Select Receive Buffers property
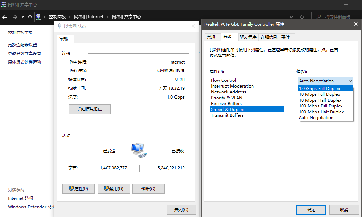The height and width of the screenshot is (217, 362). coord(247,104)
